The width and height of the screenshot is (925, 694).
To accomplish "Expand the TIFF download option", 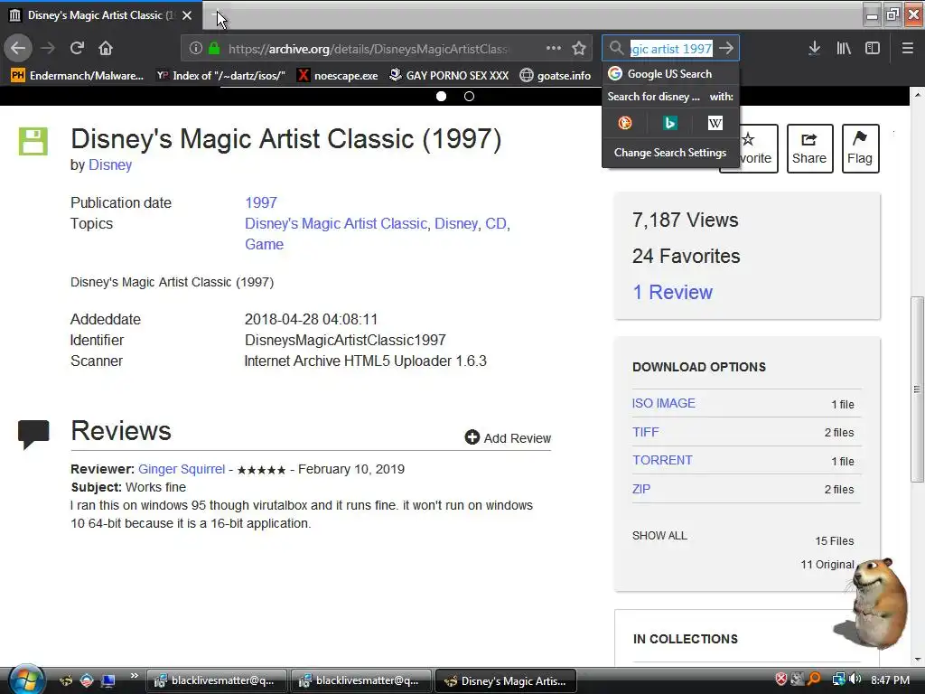I will 645,432.
